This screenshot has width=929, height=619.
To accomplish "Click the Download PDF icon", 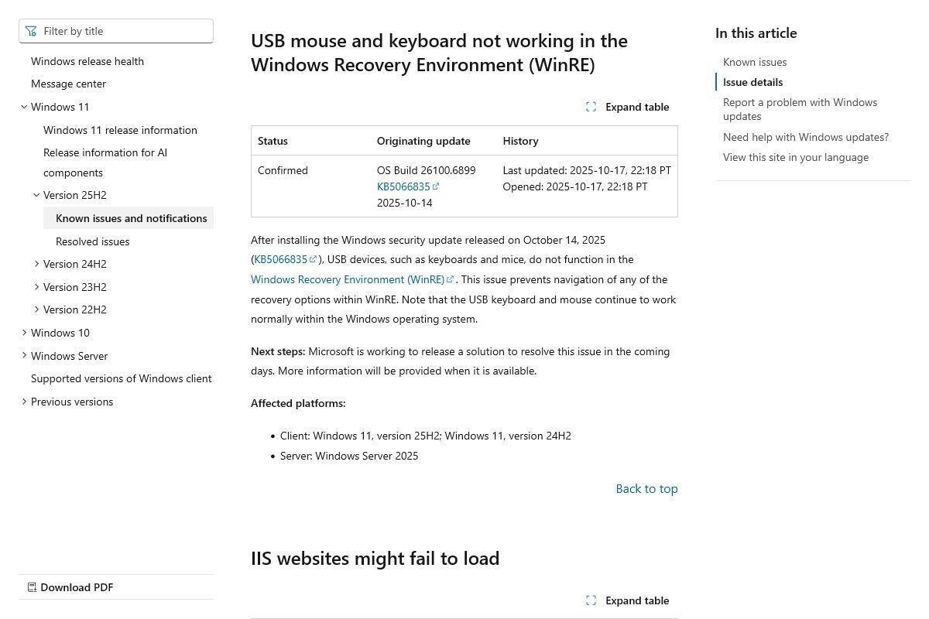I will click(x=32, y=587).
